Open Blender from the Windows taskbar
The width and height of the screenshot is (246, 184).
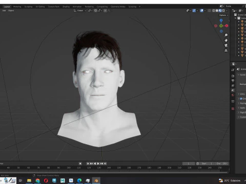click(96, 180)
